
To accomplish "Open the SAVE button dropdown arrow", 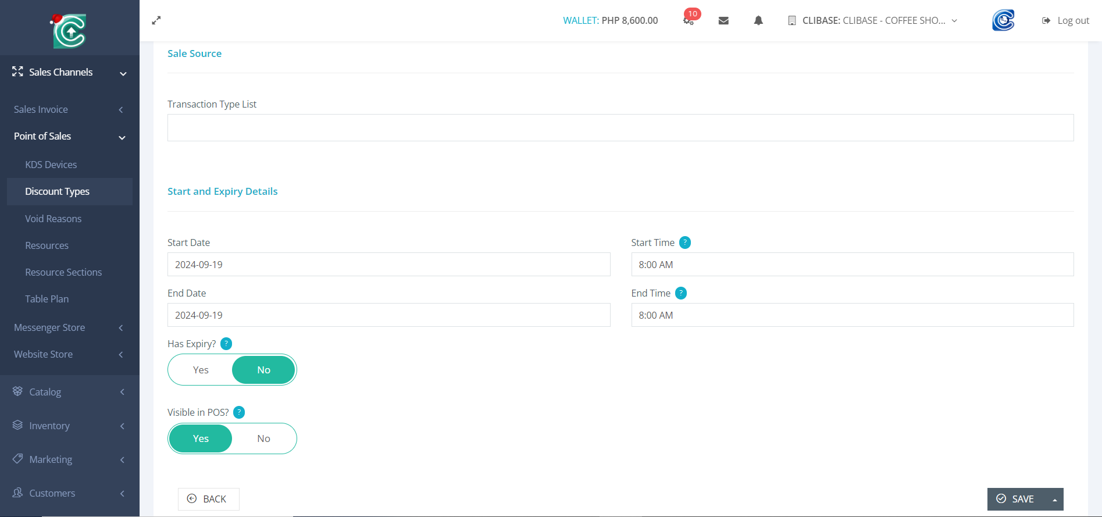I will tap(1054, 500).
